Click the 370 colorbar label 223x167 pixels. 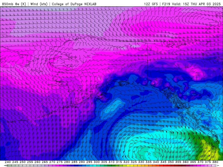coord(200,162)
